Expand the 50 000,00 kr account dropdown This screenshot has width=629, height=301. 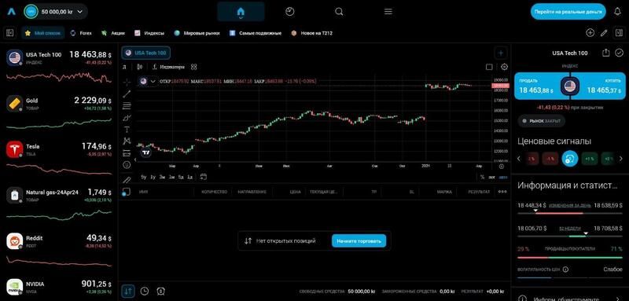[x=56, y=12]
